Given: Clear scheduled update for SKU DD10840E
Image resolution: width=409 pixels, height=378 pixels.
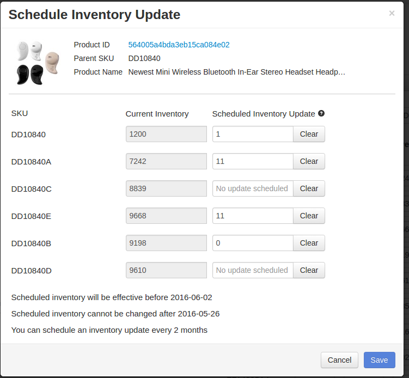Looking at the screenshot, I should 309,216.
